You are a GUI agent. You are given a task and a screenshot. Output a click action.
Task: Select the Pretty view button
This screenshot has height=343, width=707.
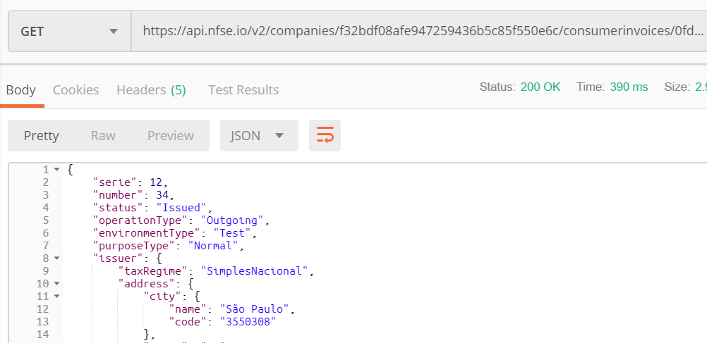42,136
